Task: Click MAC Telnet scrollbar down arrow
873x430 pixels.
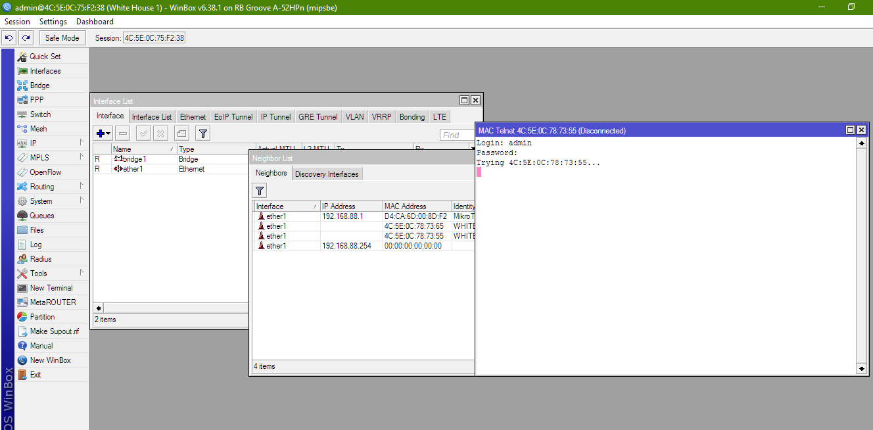Action: pos(862,369)
